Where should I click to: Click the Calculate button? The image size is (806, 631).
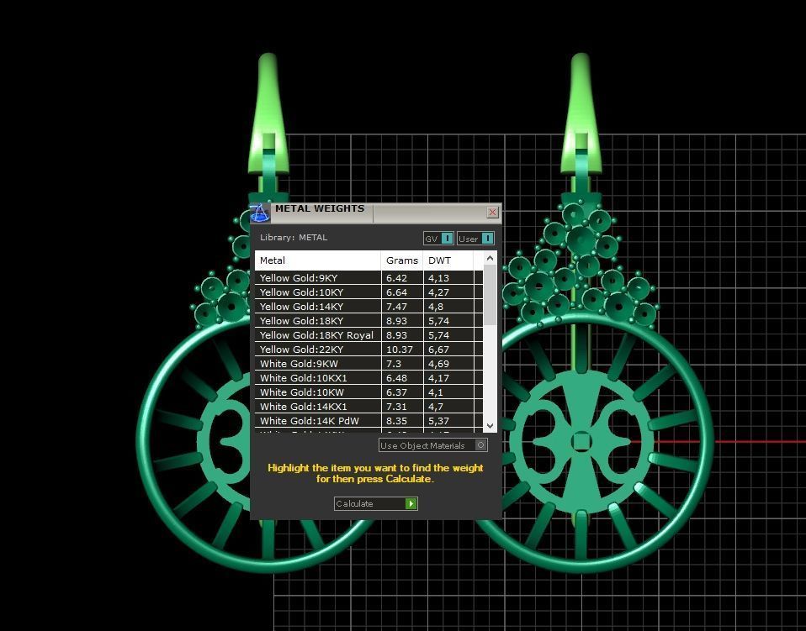pyautogui.click(x=376, y=503)
